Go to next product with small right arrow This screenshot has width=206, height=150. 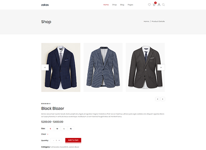point(163,99)
